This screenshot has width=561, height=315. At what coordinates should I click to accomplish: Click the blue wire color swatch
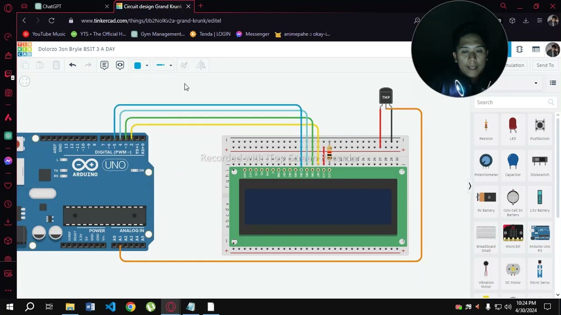138,65
